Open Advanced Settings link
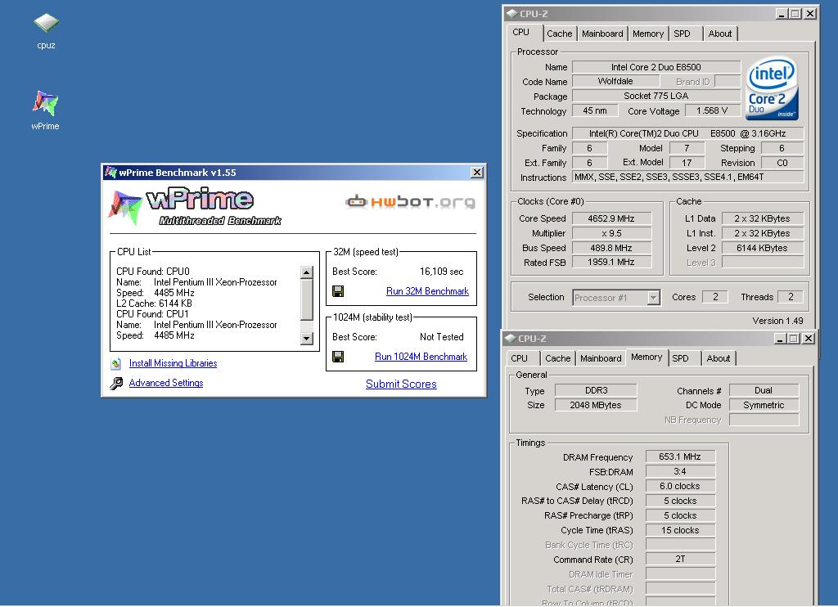 [166, 383]
